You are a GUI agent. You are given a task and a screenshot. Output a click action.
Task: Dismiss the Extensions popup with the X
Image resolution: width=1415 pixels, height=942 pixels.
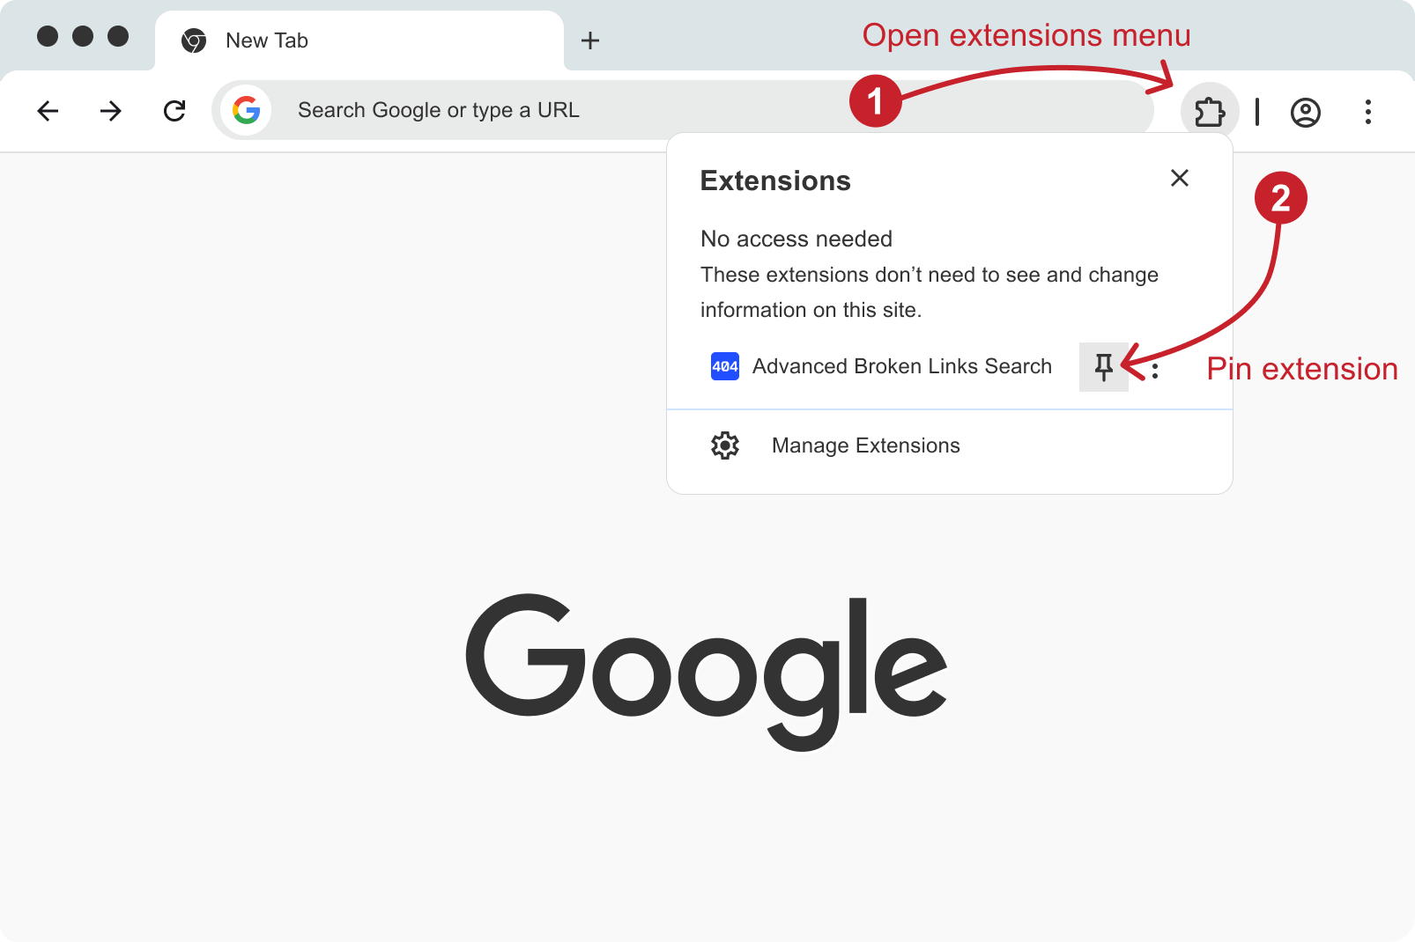point(1180,178)
